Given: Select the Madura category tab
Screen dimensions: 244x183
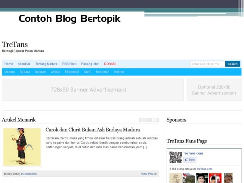Looking at the screenshot, I should (x=10, y=72).
